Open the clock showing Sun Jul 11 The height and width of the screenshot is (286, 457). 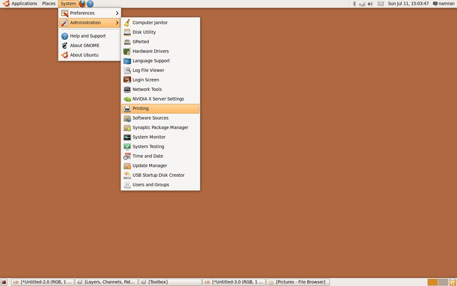pyautogui.click(x=408, y=4)
